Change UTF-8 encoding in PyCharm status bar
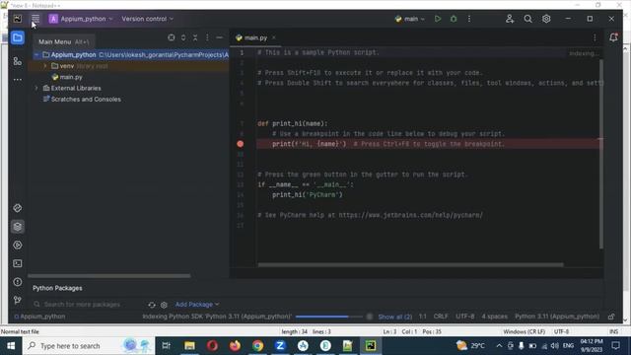Image resolution: width=631 pixels, height=355 pixels. tap(464, 317)
